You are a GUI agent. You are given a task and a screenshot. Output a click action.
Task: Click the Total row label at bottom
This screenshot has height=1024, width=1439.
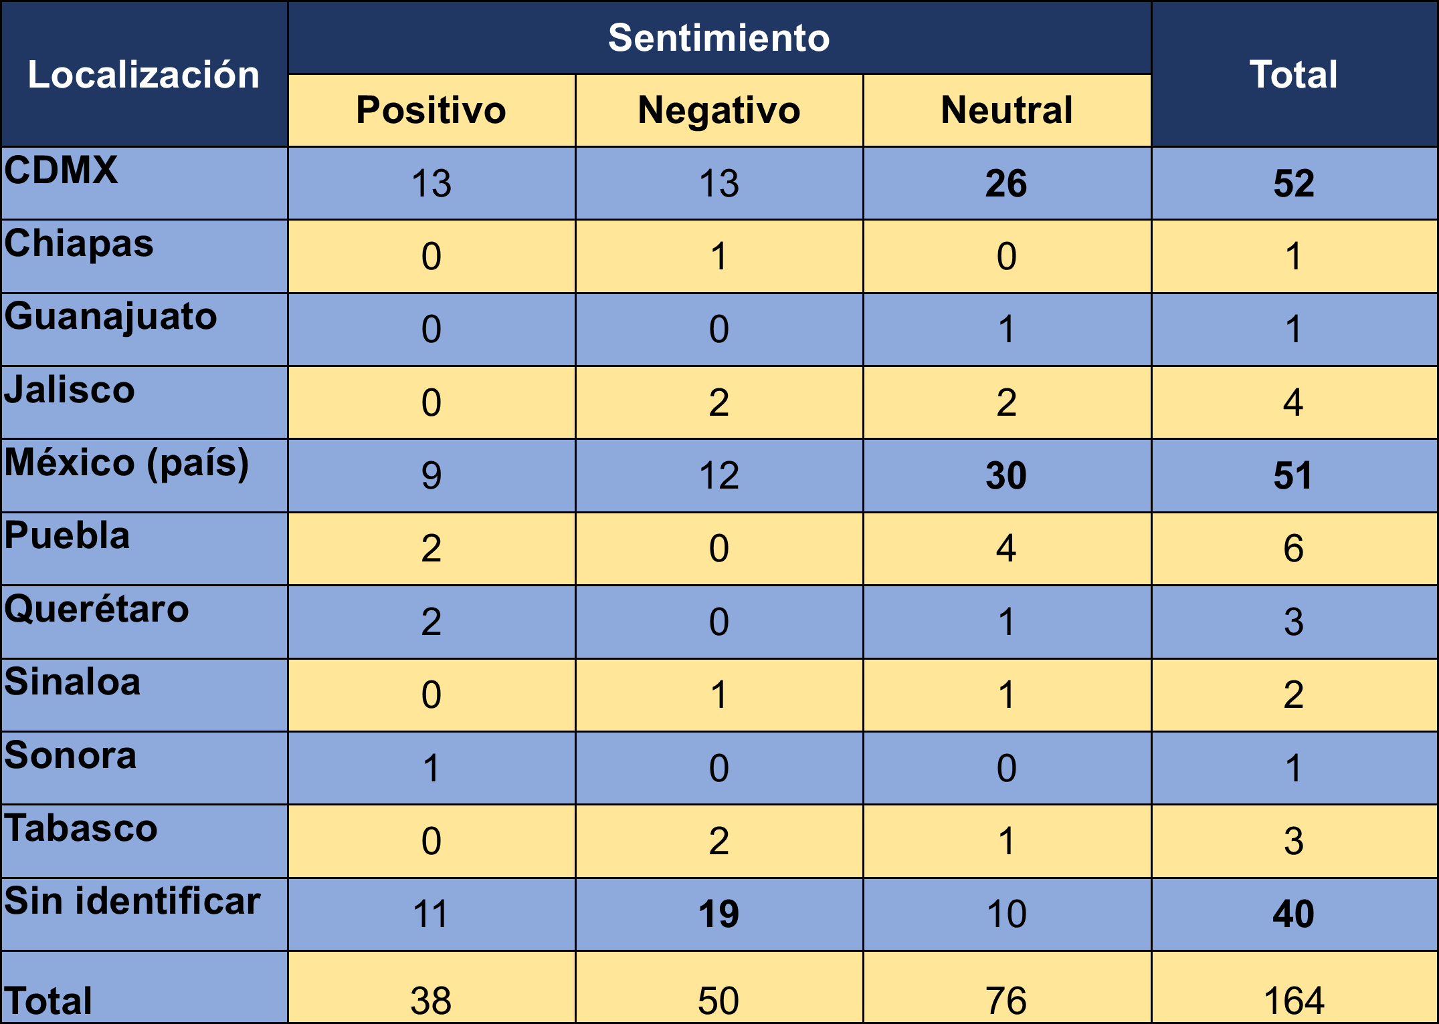[x=48, y=1001]
